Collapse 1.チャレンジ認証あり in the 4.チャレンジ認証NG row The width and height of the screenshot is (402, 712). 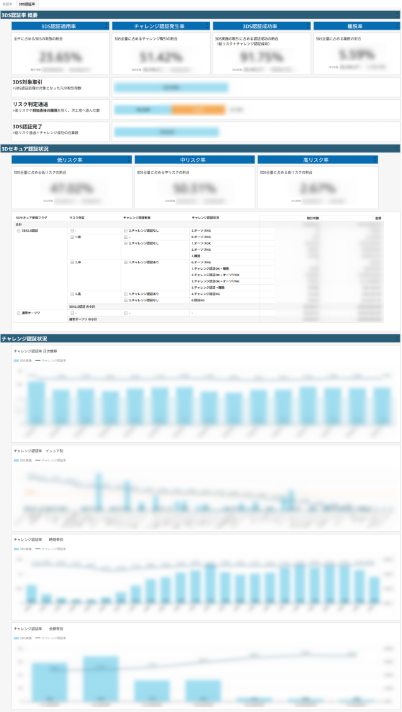click(126, 294)
